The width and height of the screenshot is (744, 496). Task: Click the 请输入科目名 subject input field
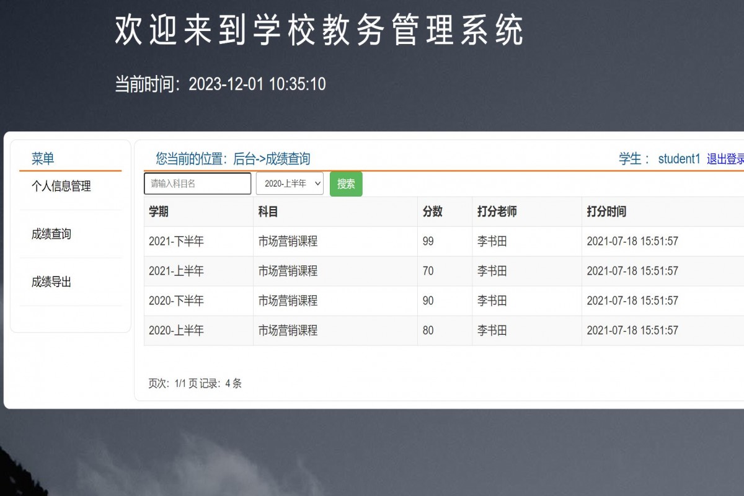click(x=197, y=184)
